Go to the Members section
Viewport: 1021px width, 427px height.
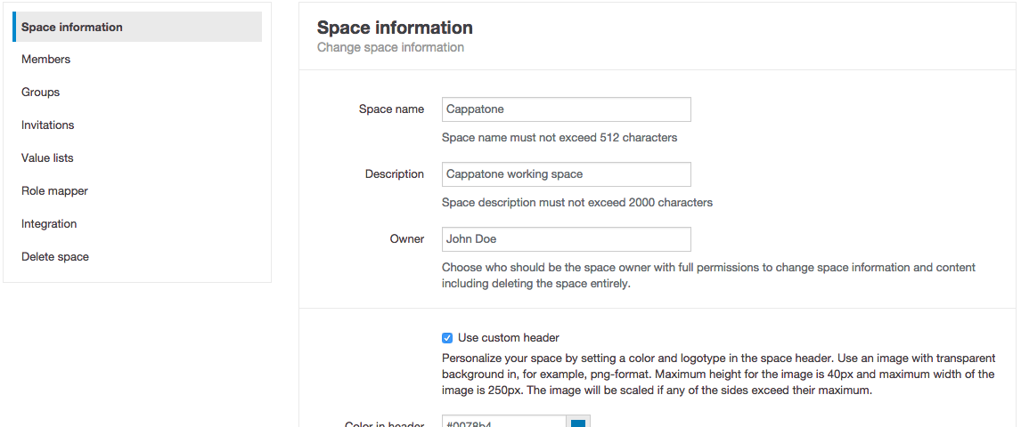click(46, 60)
